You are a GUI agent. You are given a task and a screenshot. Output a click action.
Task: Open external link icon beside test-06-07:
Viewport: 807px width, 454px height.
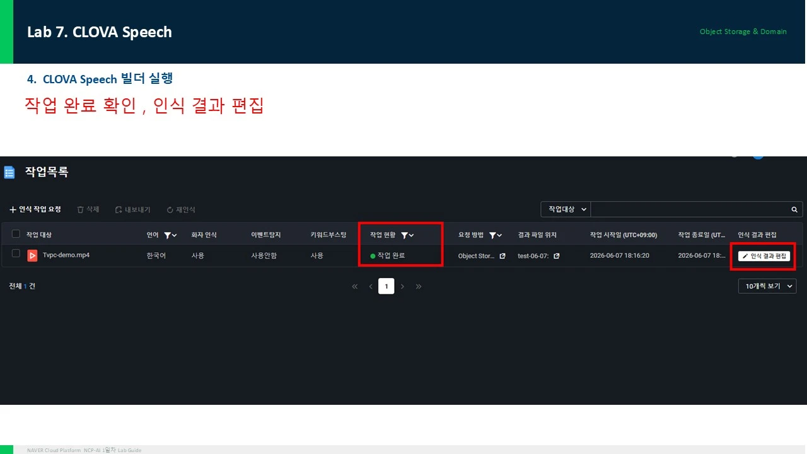[x=557, y=256]
